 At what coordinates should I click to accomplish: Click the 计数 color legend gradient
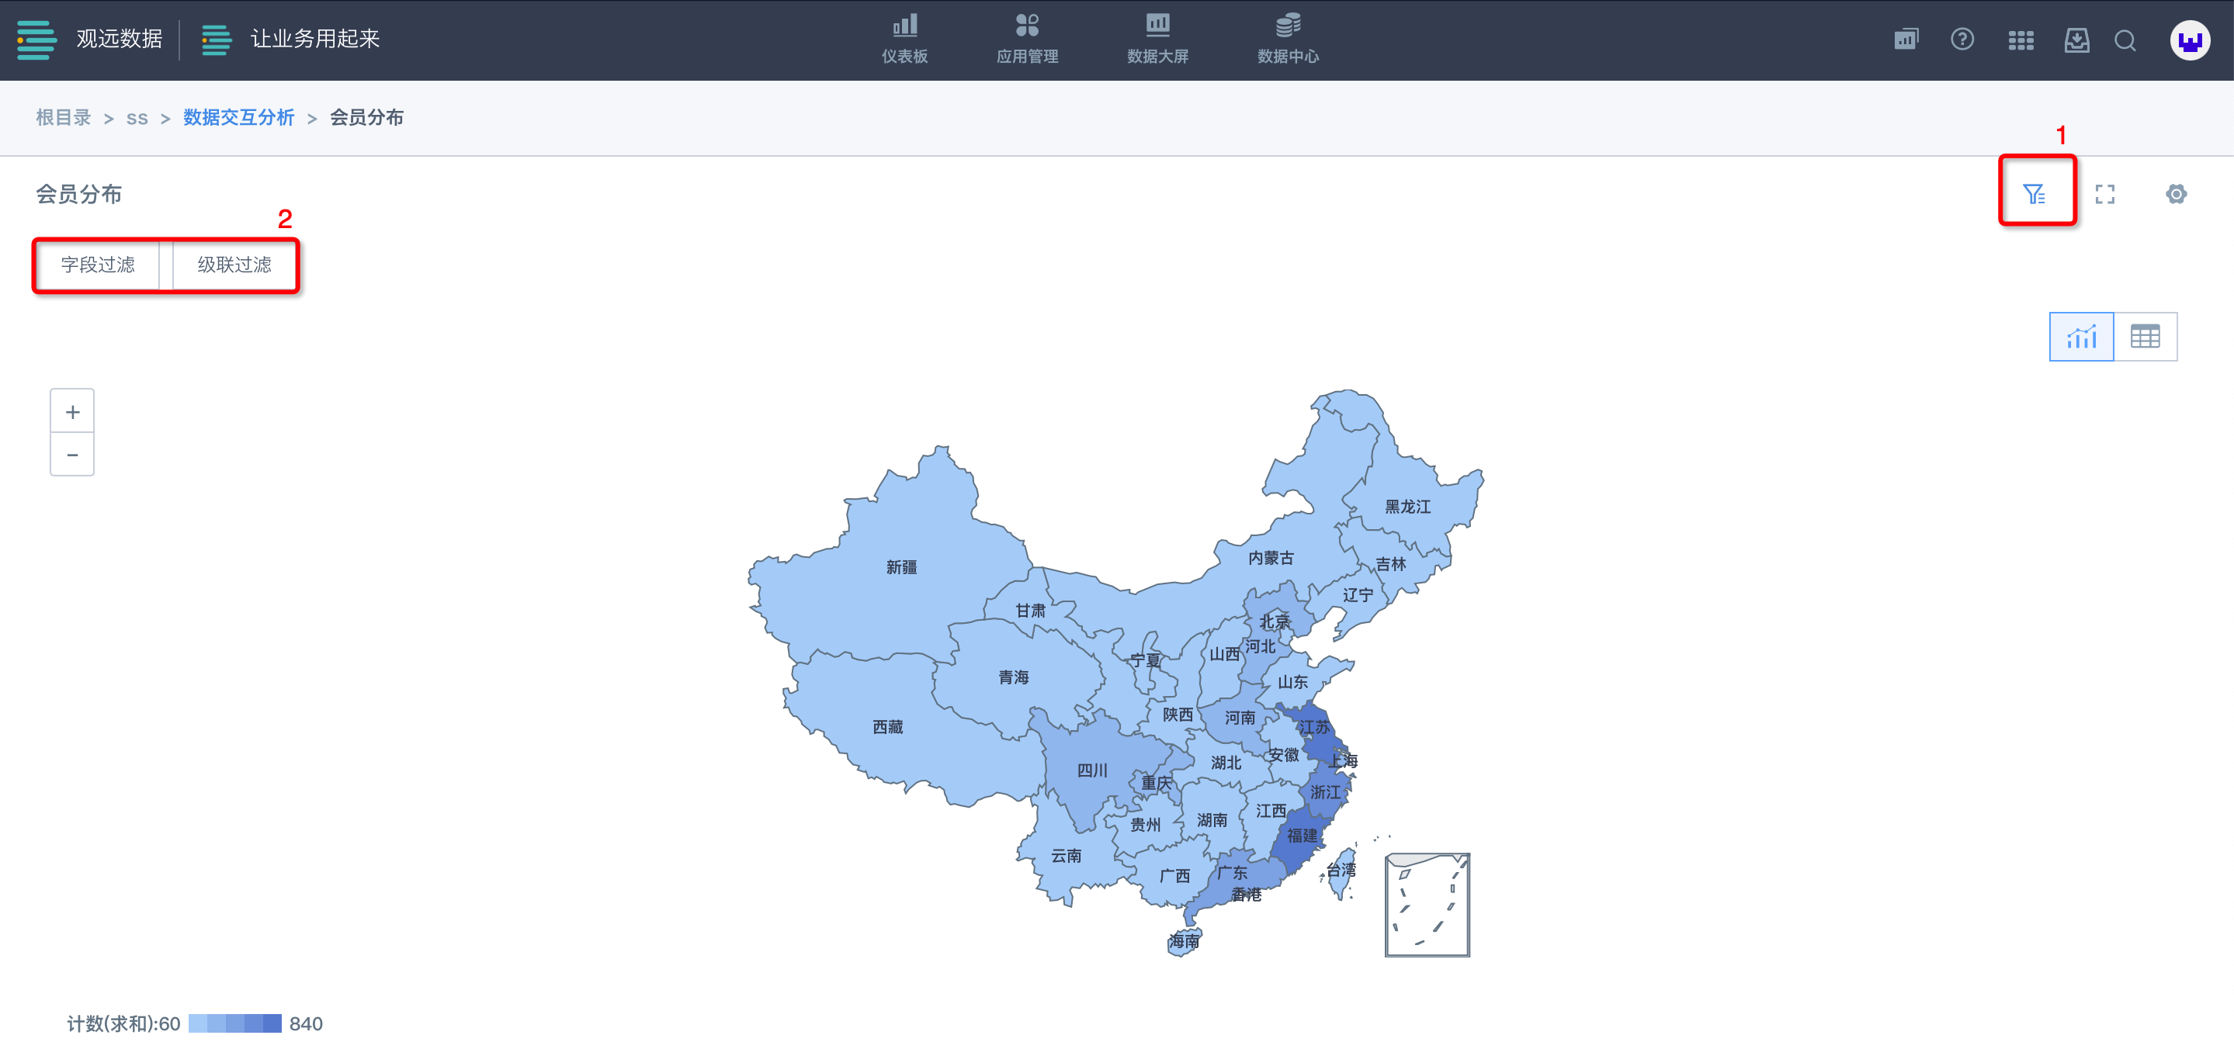[x=234, y=1023]
